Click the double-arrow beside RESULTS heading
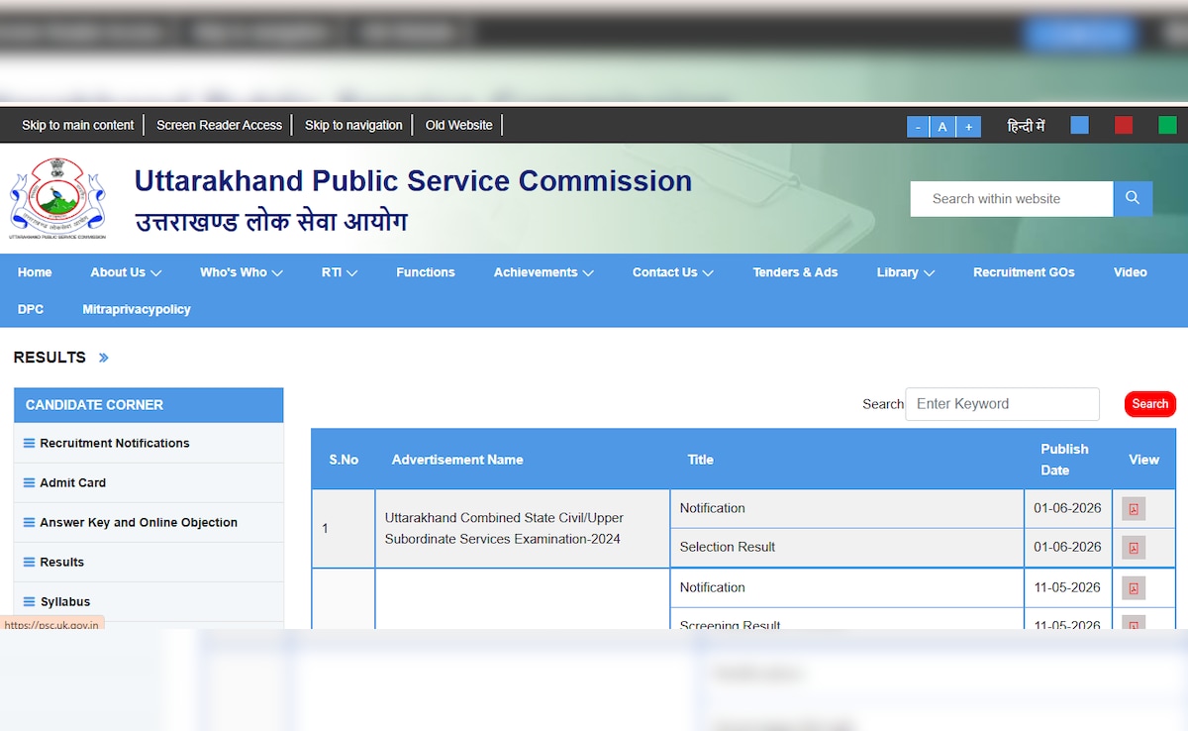This screenshot has height=731, width=1188. (104, 358)
